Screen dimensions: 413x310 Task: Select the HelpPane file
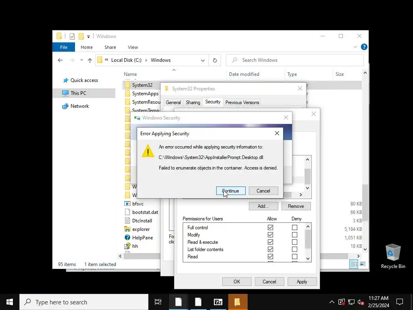click(142, 237)
